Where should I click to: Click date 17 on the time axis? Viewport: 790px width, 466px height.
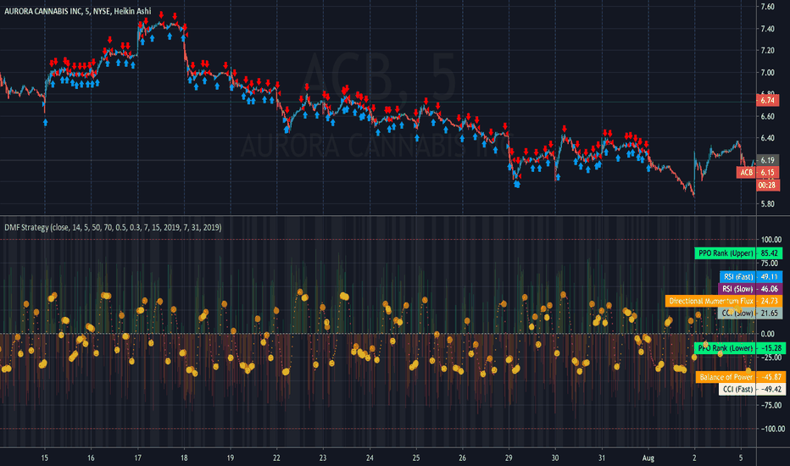(x=137, y=458)
